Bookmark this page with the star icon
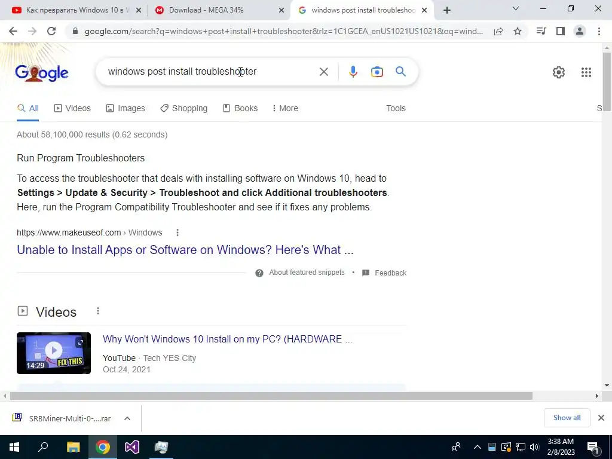 point(518,31)
